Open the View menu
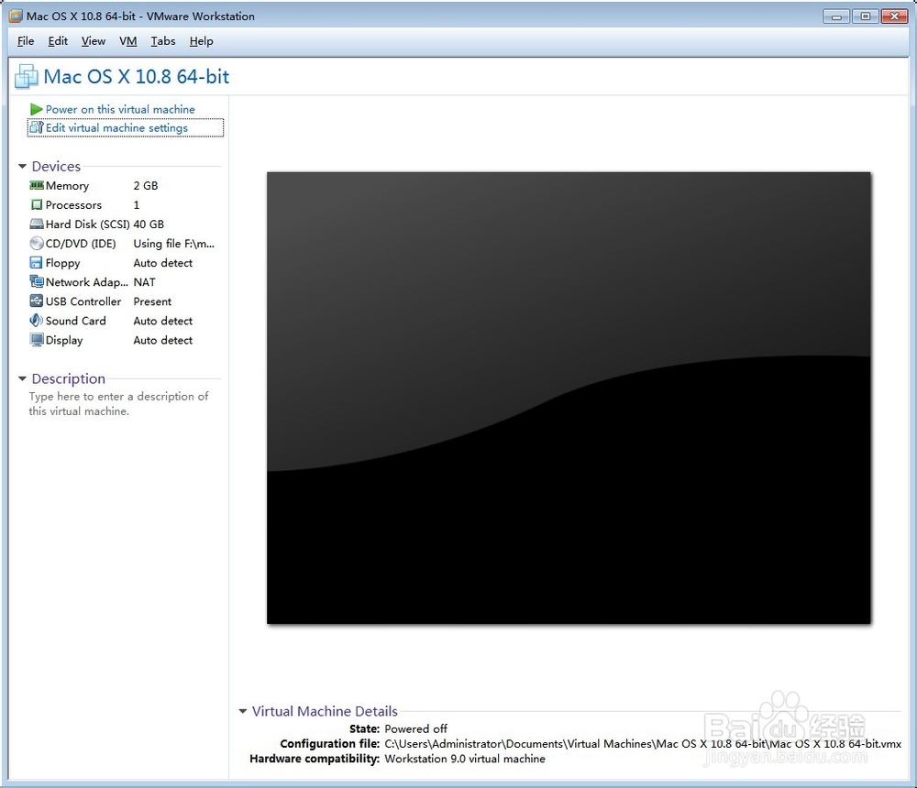The height and width of the screenshot is (788, 917). click(94, 41)
